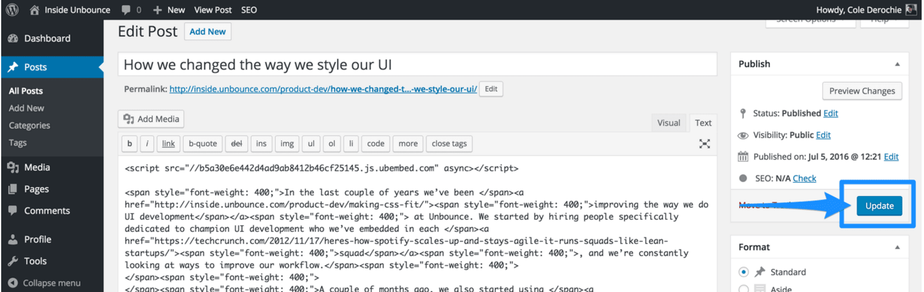Click the post title input field
This screenshot has height=292, width=924.
[418, 64]
